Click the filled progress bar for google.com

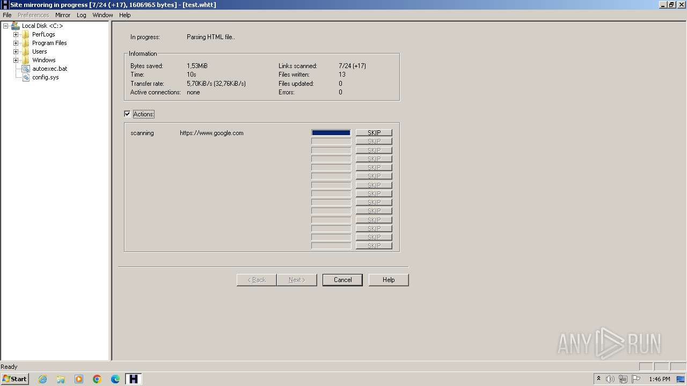(x=331, y=133)
